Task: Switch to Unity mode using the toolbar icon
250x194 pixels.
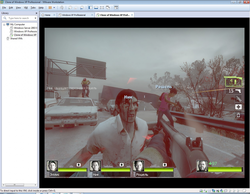Action: 108,8
